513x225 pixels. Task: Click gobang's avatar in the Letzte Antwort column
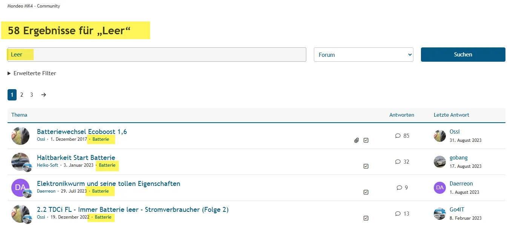coord(440,162)
